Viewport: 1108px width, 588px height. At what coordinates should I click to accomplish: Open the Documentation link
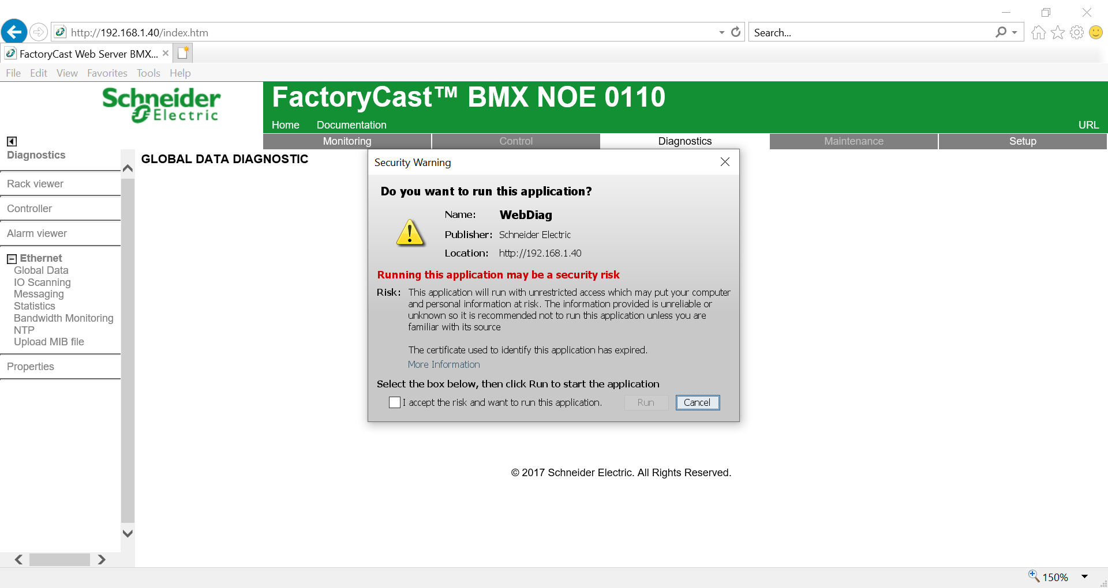(351, 125)
